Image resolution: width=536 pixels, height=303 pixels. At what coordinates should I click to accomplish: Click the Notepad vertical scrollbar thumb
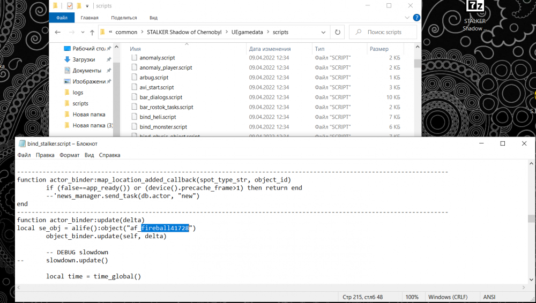[x=531, y=218]
